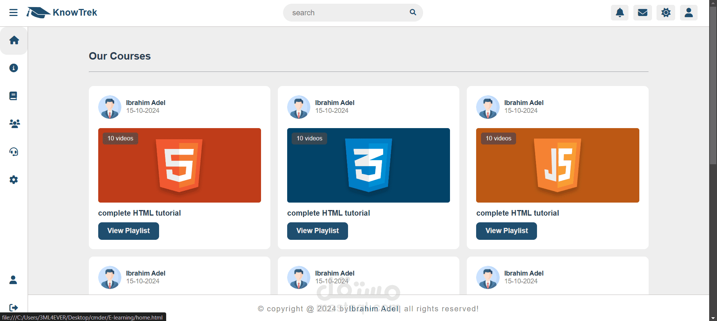The image size is (717, 321).
Task: Click the magnifier search icon
Action: pyautogui.click(x=413, y=12)
